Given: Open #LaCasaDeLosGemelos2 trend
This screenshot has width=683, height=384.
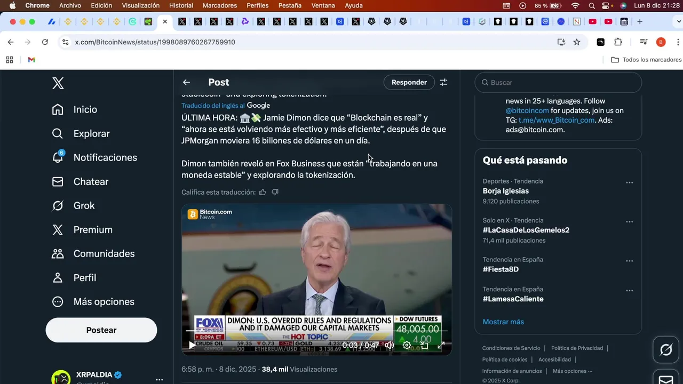Looking at the screenshot, I should coord(526,230).
